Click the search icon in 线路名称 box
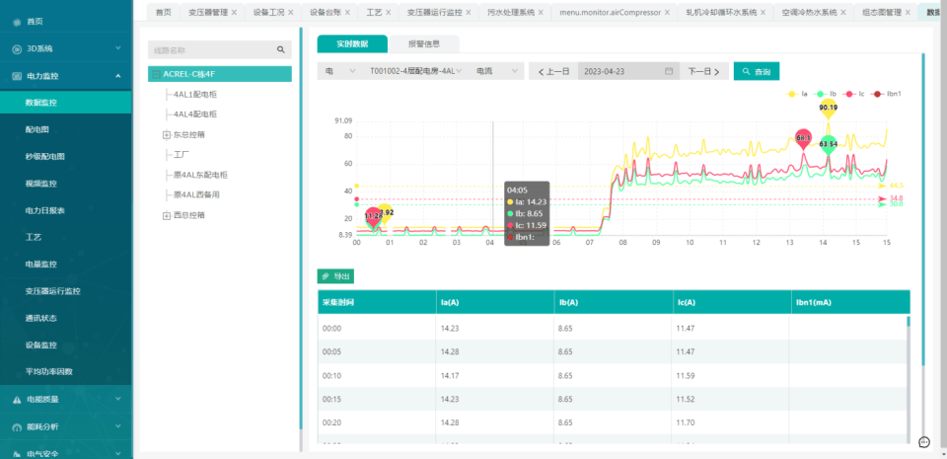947x459 pixels. (280, 49)
